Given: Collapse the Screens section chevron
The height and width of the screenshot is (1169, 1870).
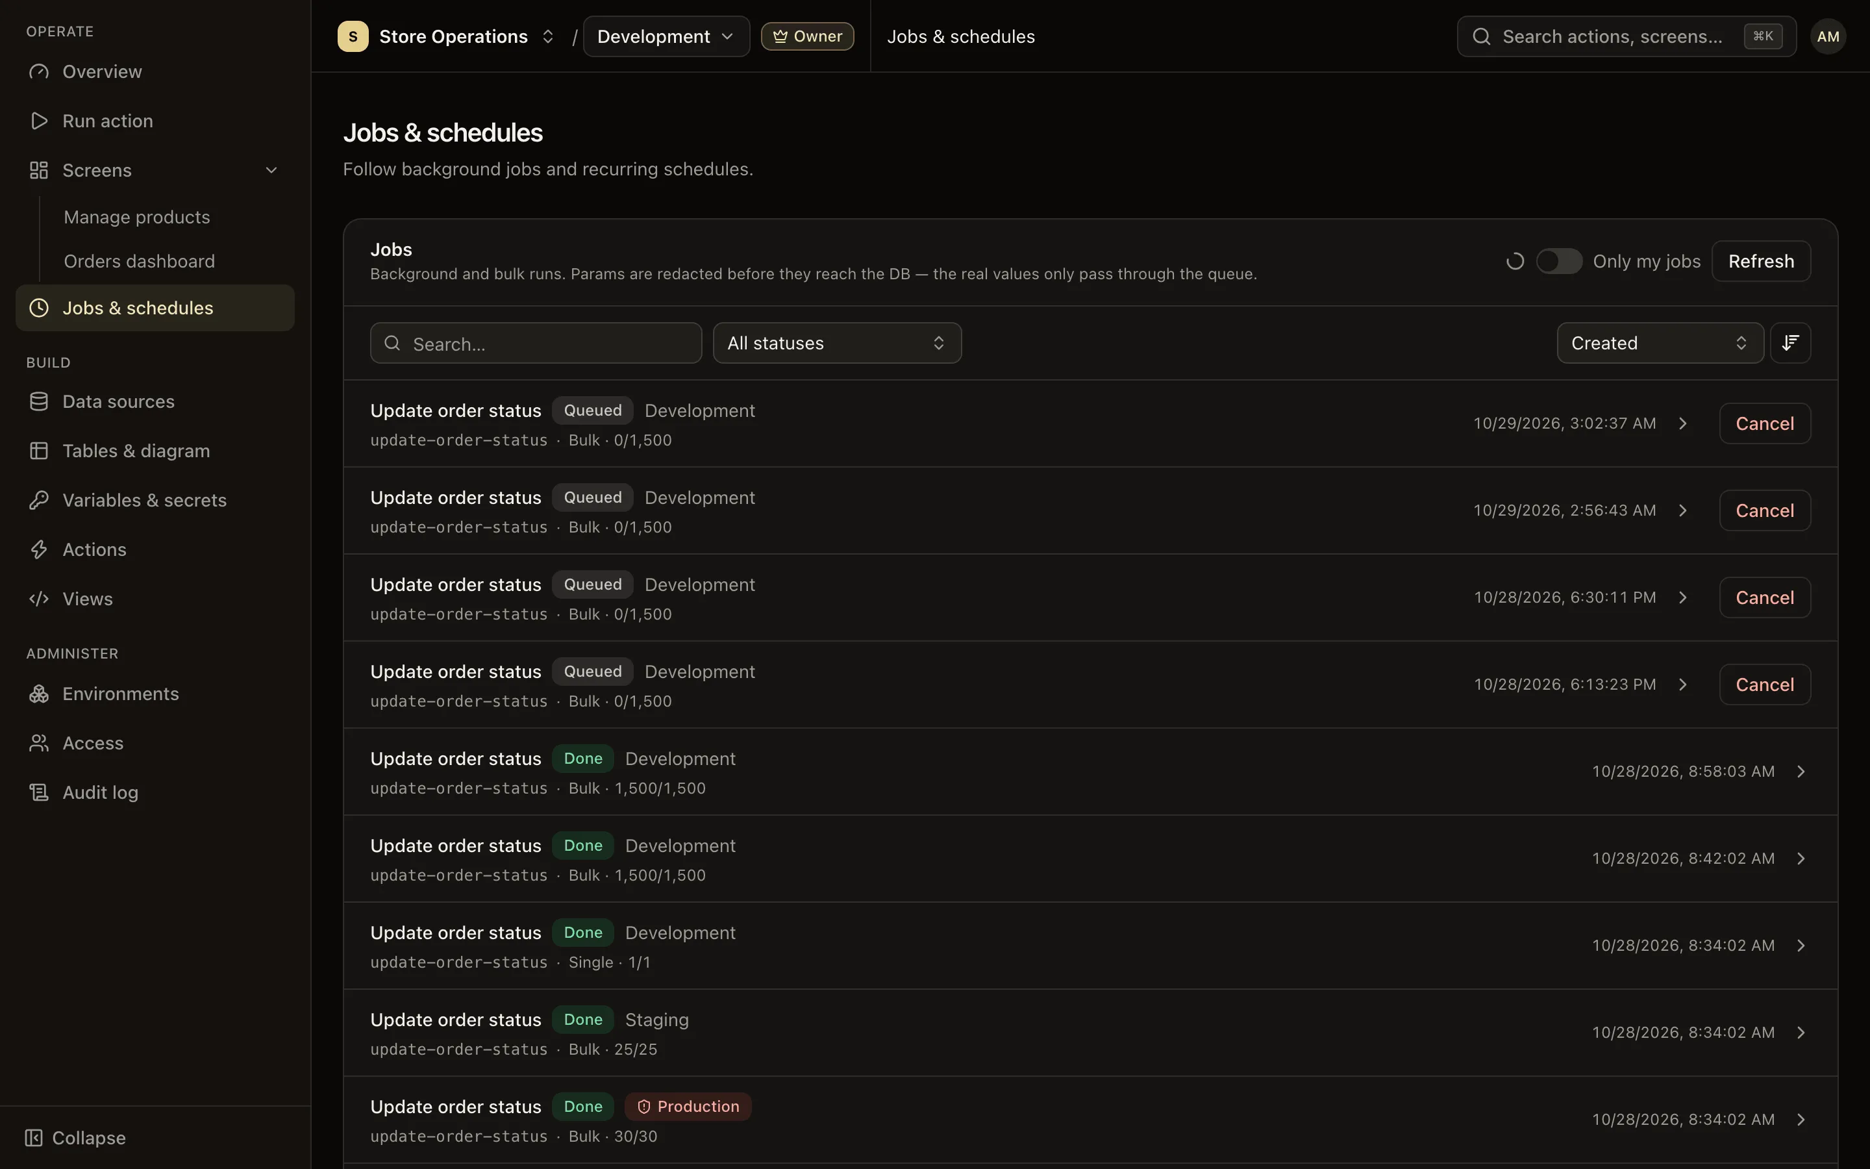Looking at the screenshot, I should [x=271, y=170].
